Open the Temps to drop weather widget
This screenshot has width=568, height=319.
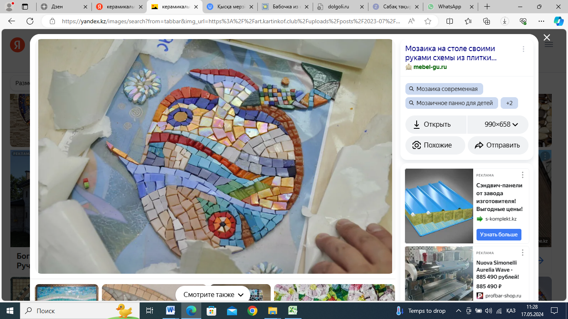click(420, 311)
